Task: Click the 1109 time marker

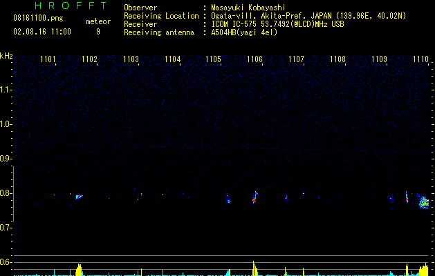Action: point(379,59)
